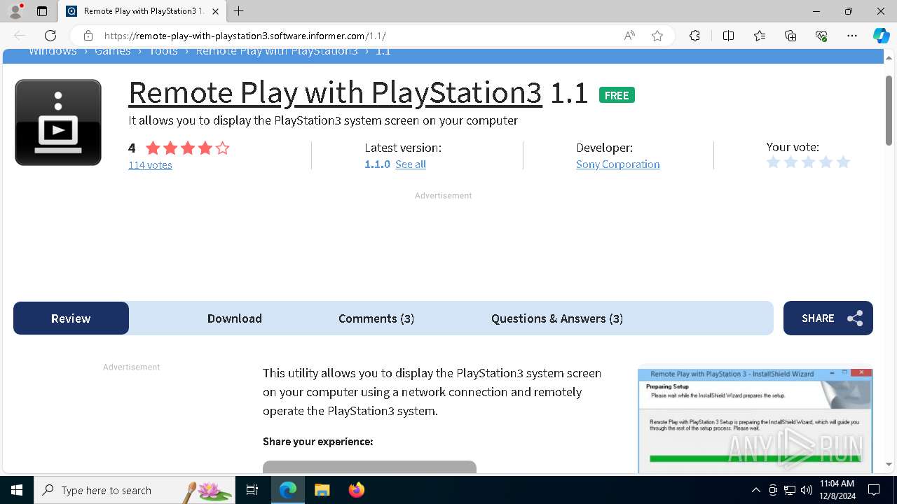The width and height of the screenshot is (897, 504).
Task: Rate one star in Your vote
Action: click(773, 162)
